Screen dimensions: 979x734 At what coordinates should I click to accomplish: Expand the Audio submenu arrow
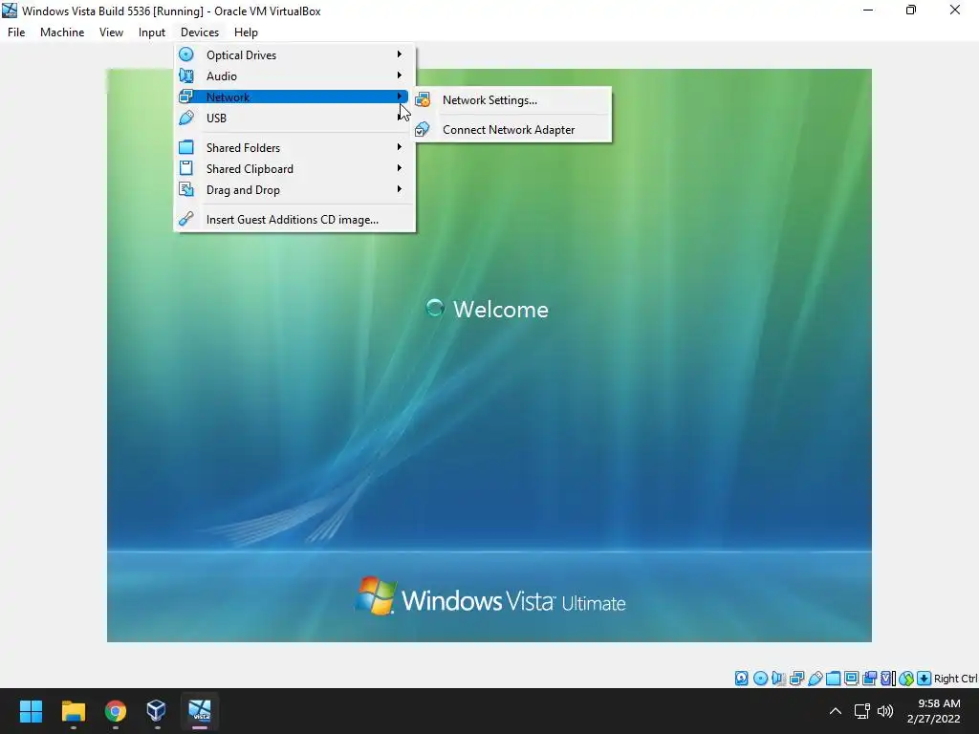(x=399, y=76)
